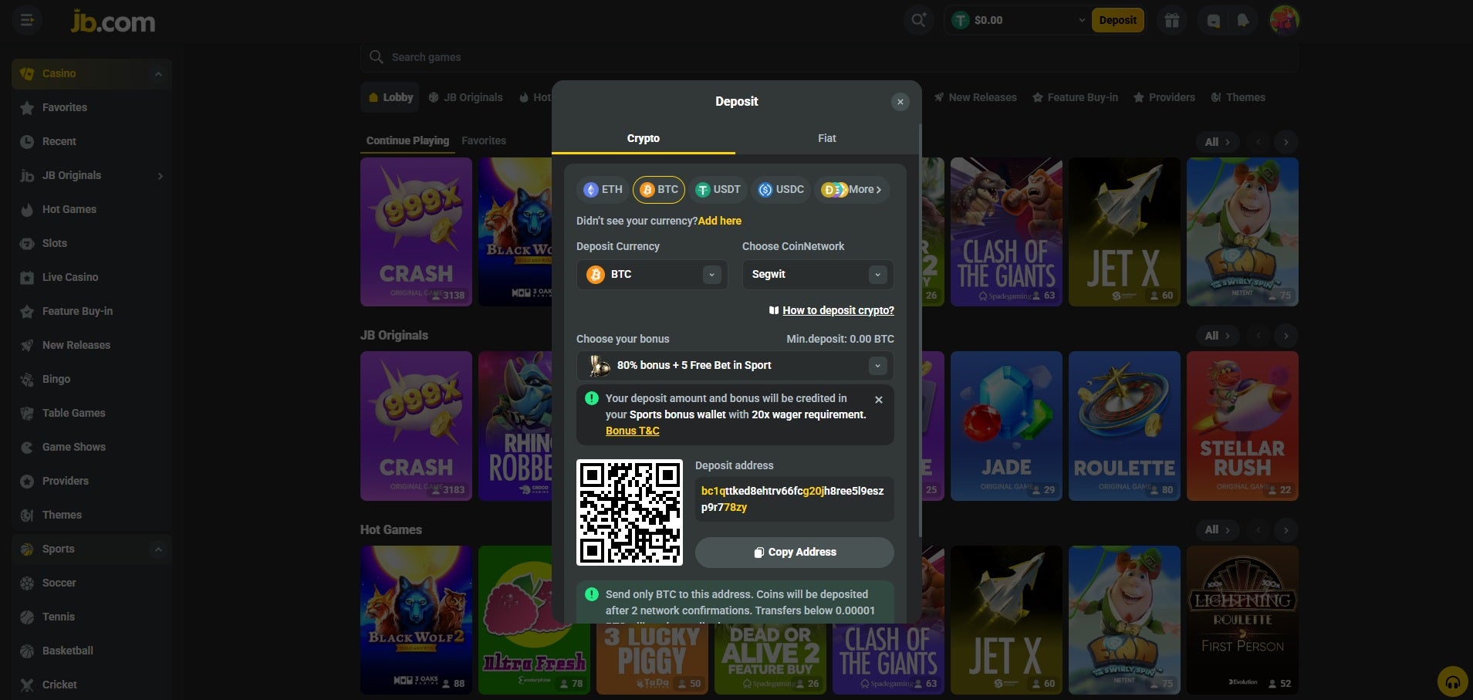Select the New Releases category tab

pyautogui.click(x=975, y=97)
